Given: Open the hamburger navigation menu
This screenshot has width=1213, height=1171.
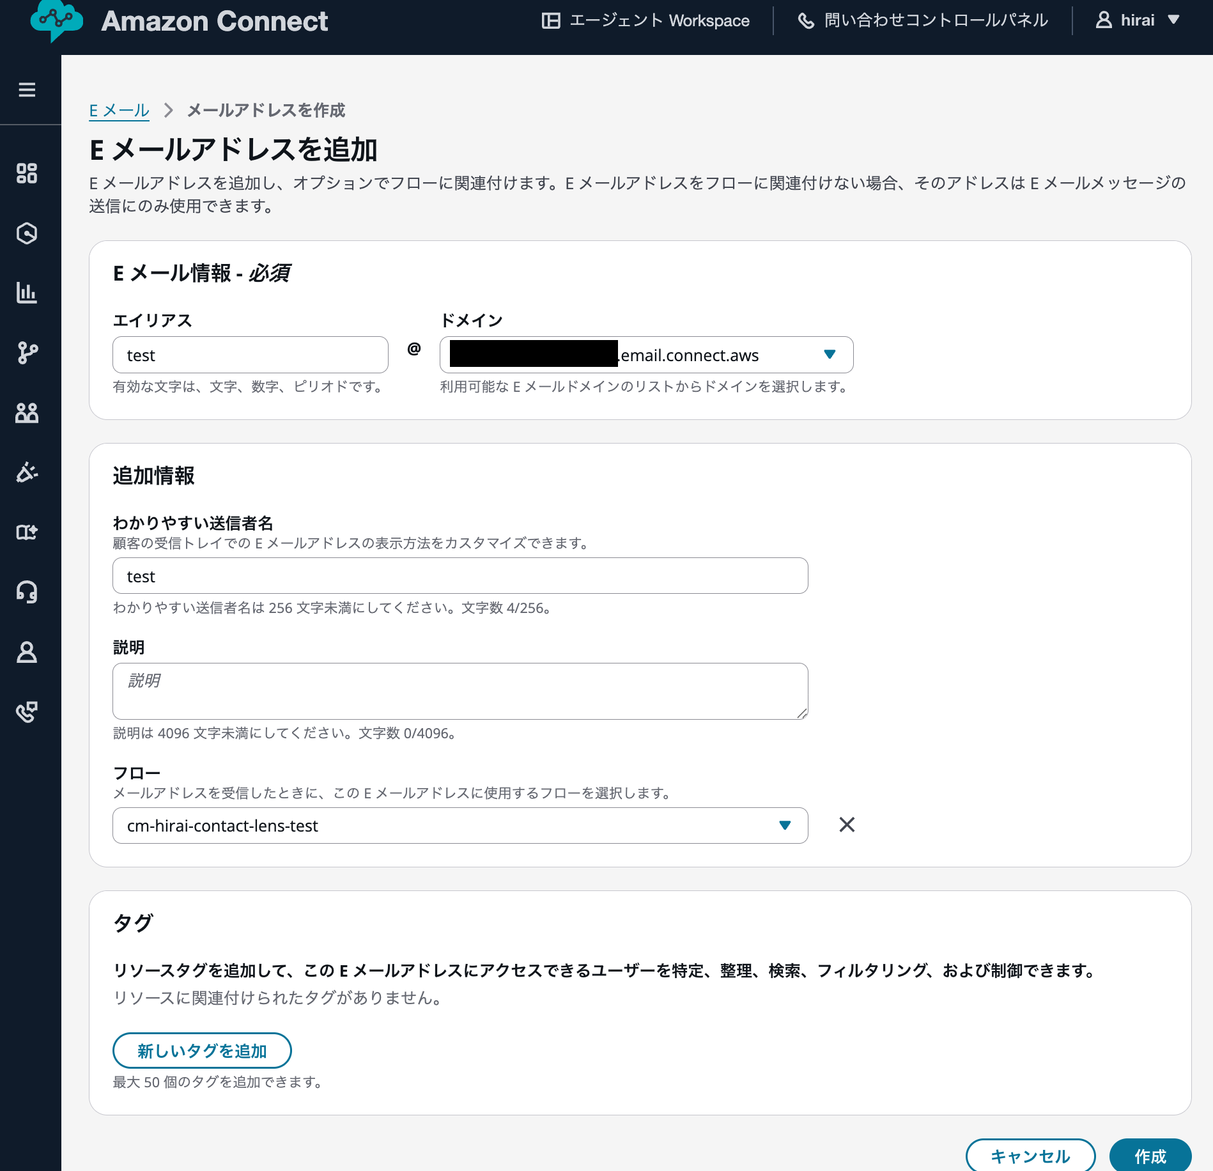Looking at the screenshot, I should click(27, 89).
